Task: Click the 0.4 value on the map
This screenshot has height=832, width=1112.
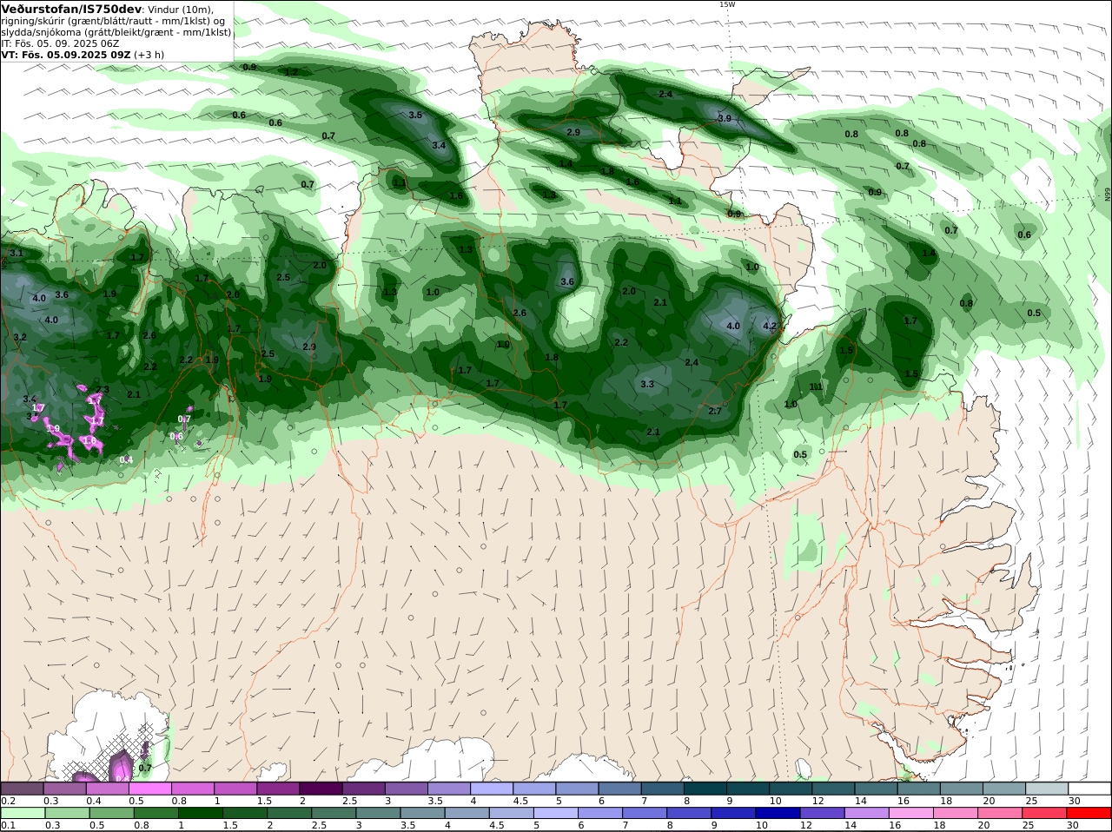Action: [x=127, y=459]
